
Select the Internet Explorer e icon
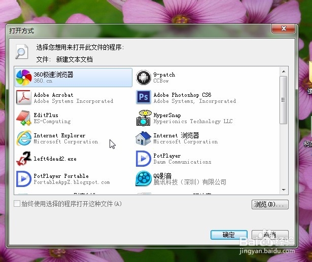tap(24, 138)
